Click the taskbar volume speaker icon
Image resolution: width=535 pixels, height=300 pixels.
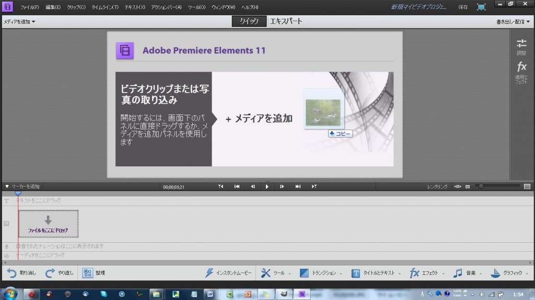click(x=482, y=294)
